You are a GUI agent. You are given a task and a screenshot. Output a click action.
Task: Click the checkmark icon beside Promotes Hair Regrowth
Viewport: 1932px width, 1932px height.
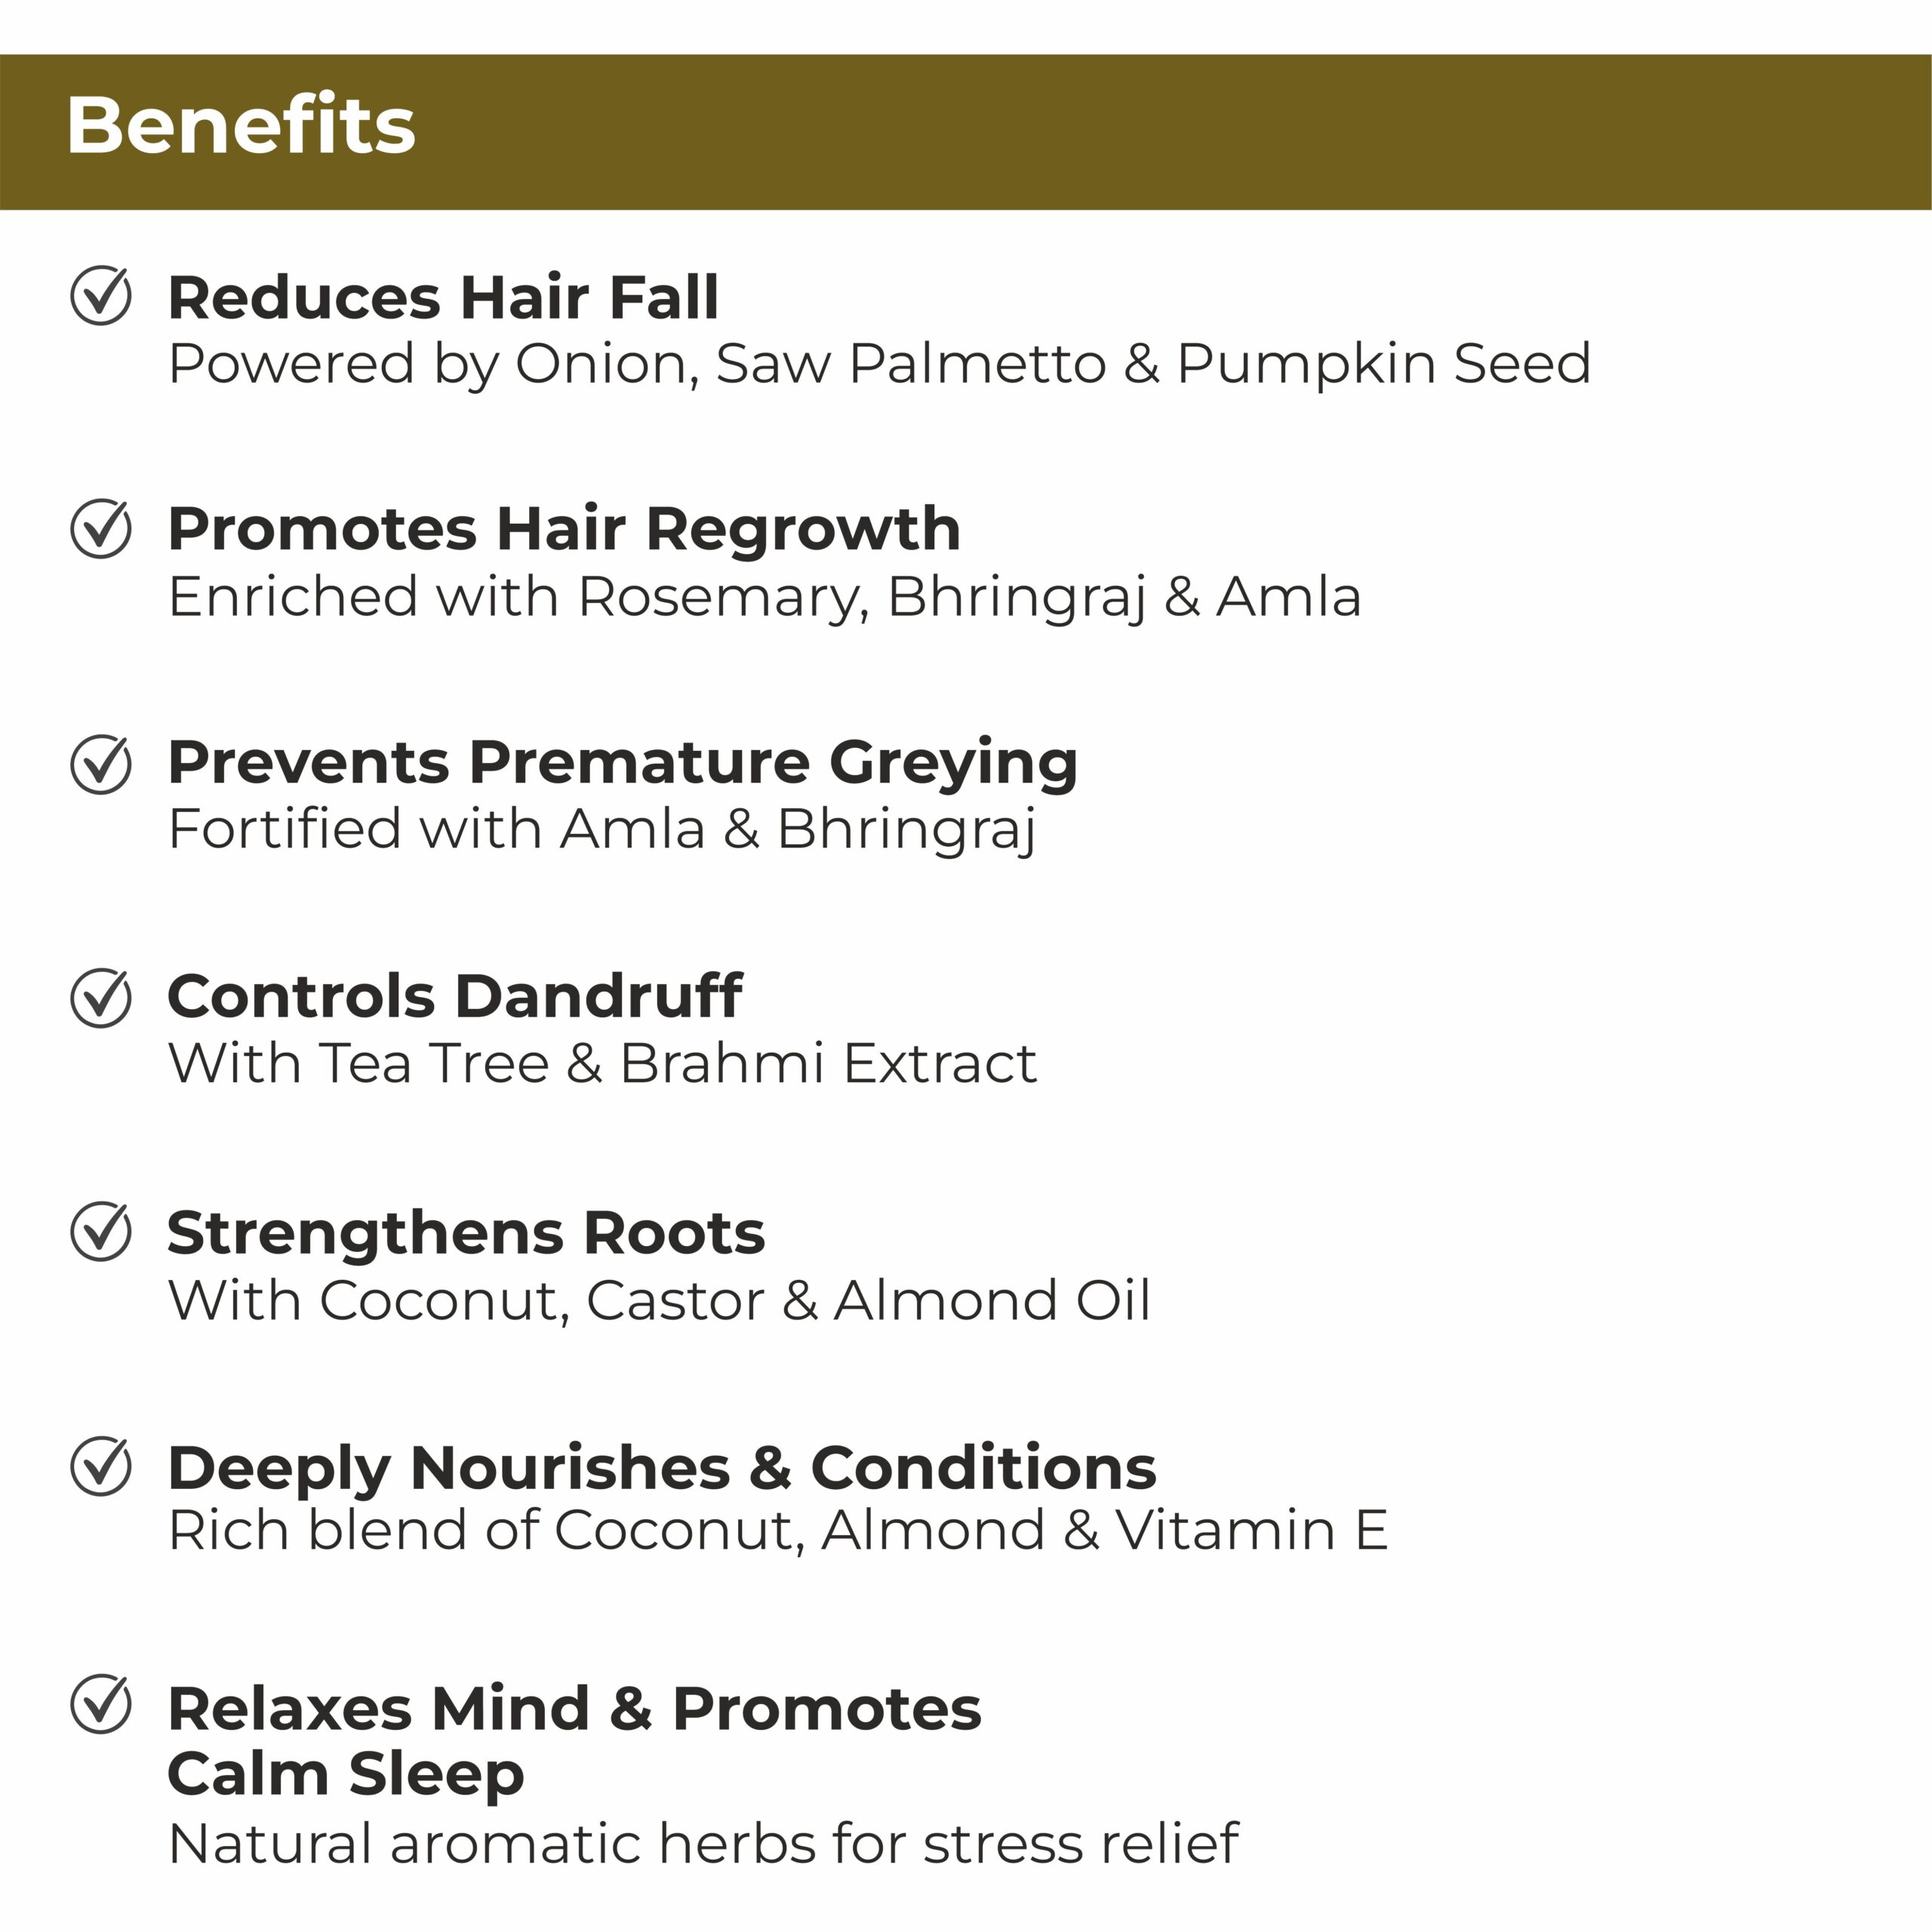pos(101,528)
